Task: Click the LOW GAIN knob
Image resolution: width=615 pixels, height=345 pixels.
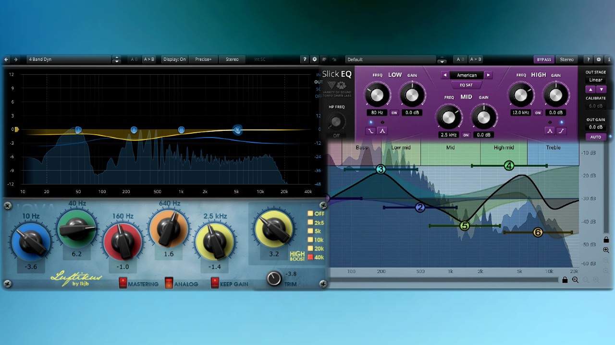Action: point(412,94)
